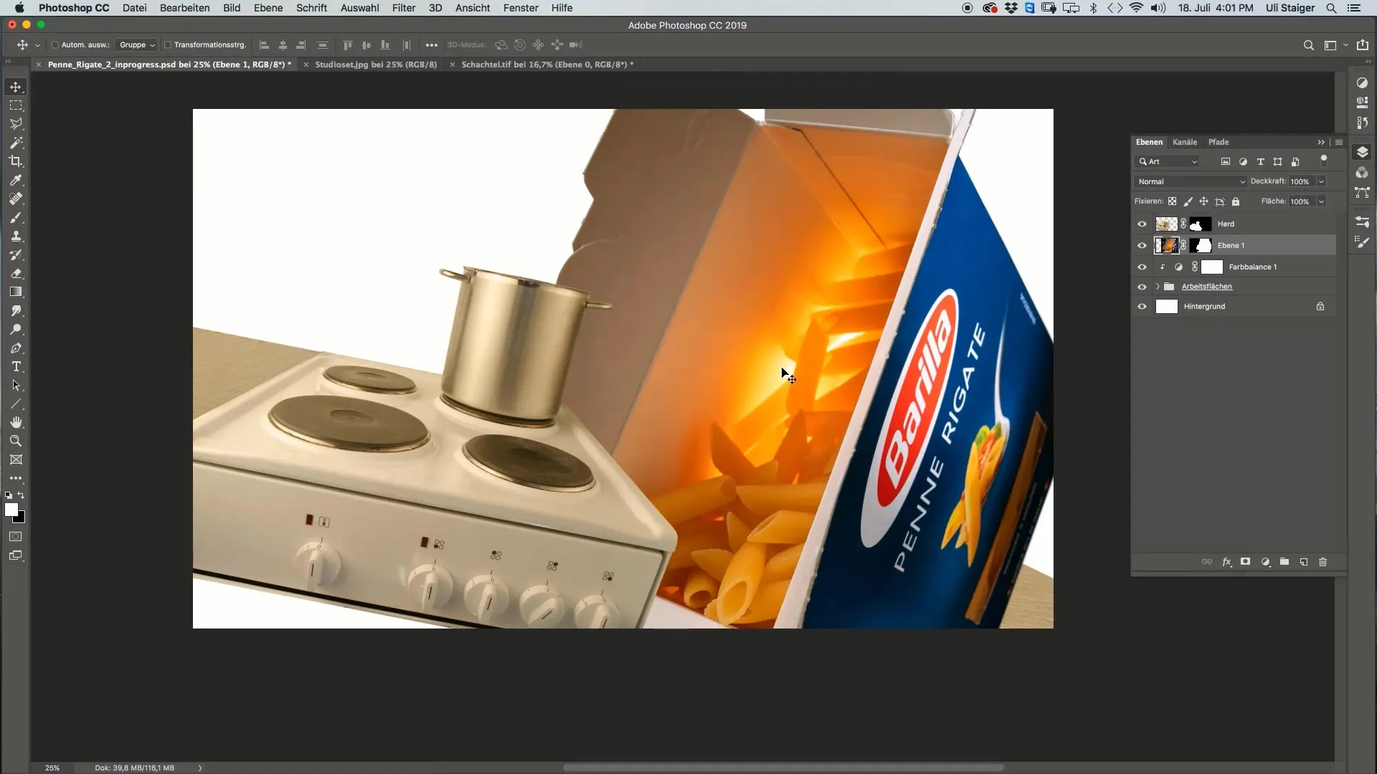Viewport: 1377px width, 774px height.
Task: Switch to the Pfade tab
Action: [x=1219, y=142]
